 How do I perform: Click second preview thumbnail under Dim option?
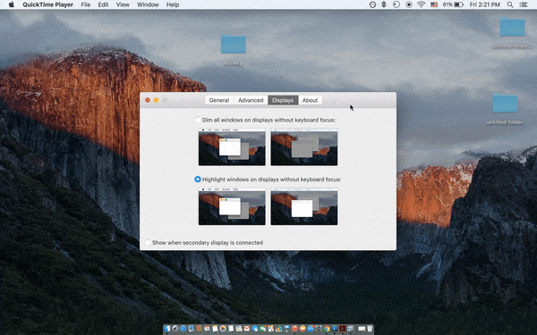click(304, 147)
